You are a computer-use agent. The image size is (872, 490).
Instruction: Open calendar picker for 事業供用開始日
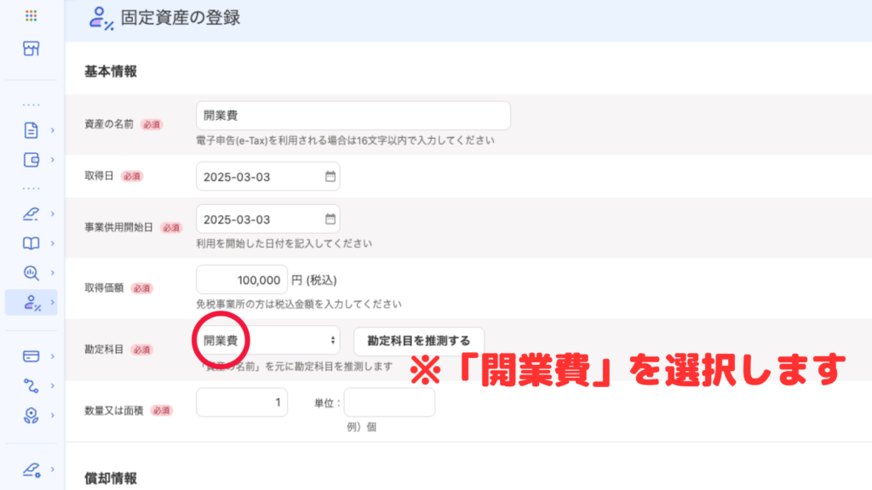(330, 219)
